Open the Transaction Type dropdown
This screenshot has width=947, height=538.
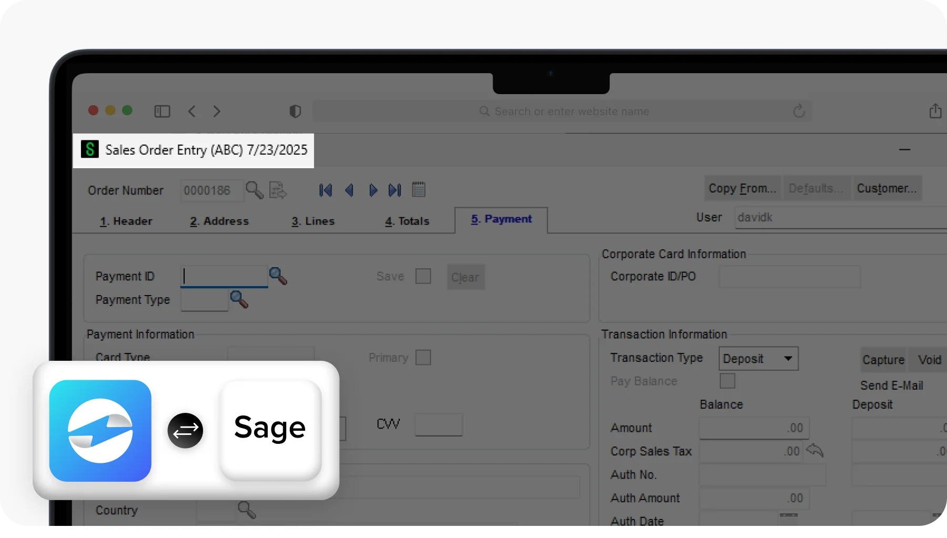pos(759,359)
